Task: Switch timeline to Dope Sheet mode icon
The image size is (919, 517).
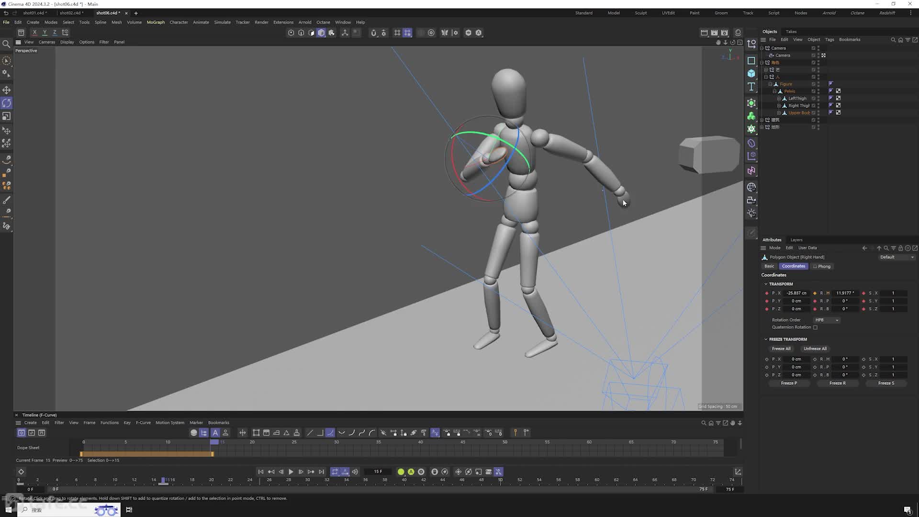Action: point(22,433)
